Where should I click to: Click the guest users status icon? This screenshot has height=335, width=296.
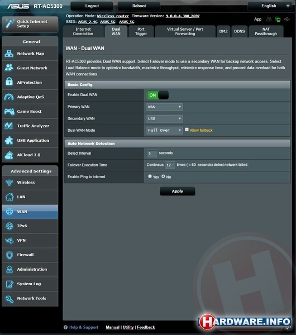pos(269,19)
